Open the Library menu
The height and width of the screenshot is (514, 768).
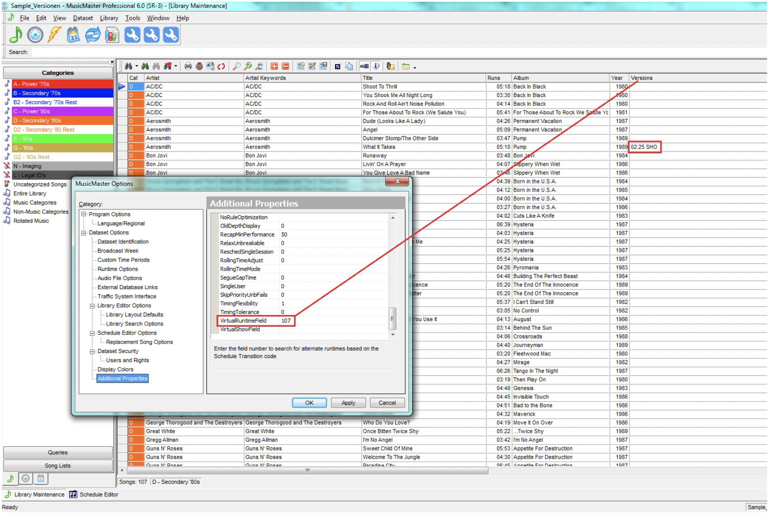pos(109,18)
